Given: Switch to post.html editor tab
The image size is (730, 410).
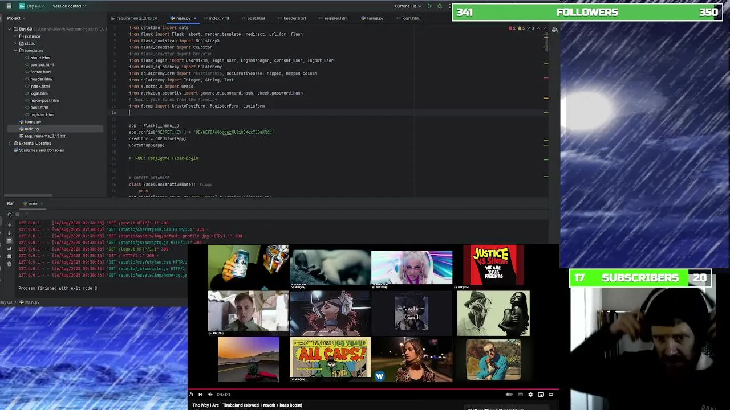Looking at the screenshot, I should 253,18.
